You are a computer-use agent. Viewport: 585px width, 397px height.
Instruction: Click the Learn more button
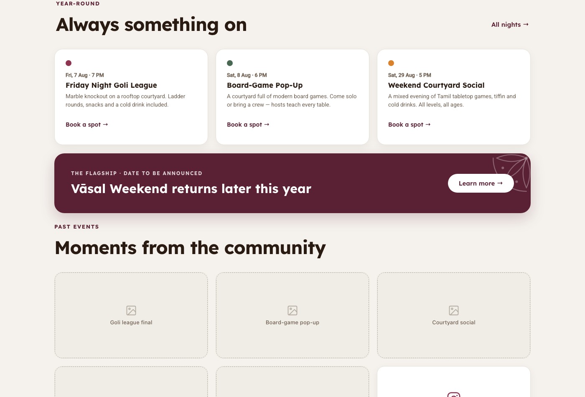[481, 183]
